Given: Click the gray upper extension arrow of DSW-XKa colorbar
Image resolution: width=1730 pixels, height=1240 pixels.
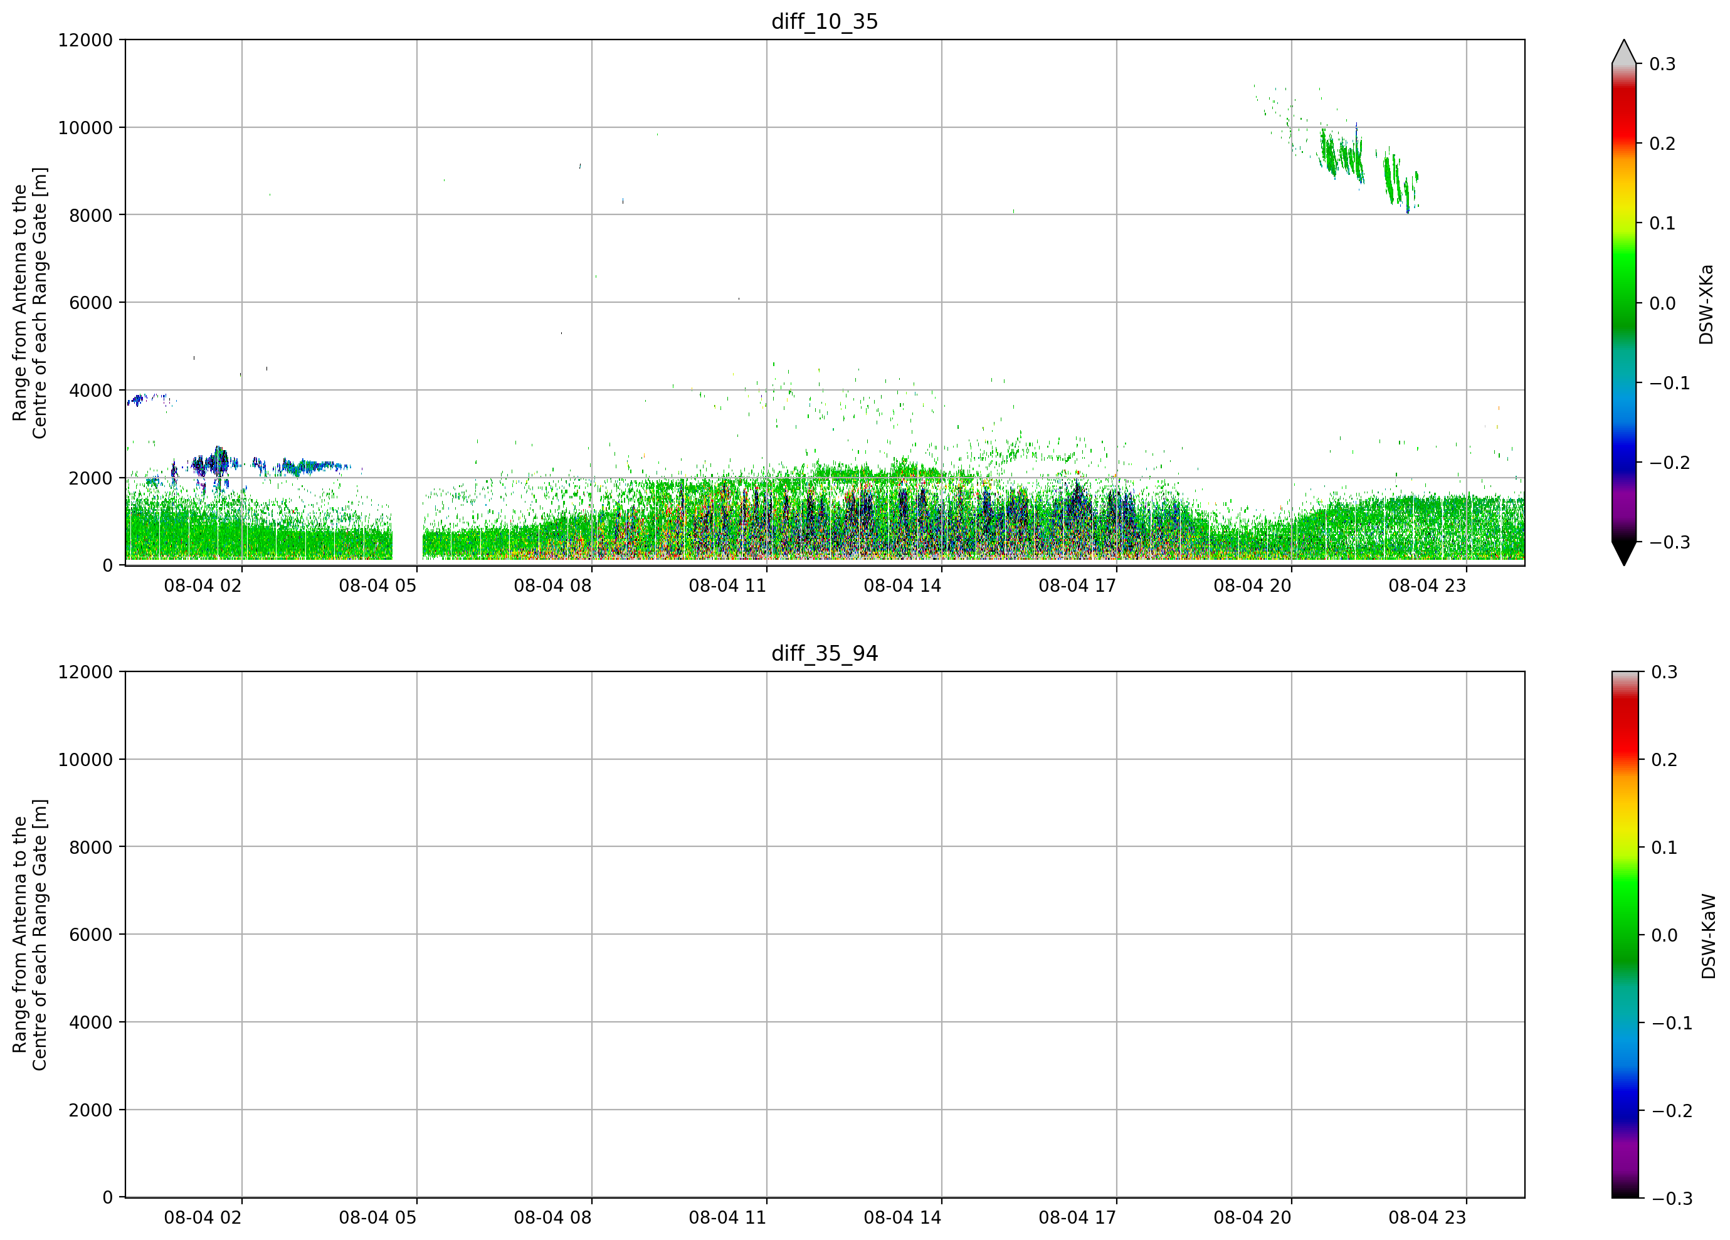Looking at the screenshot, I should 1624,52.
